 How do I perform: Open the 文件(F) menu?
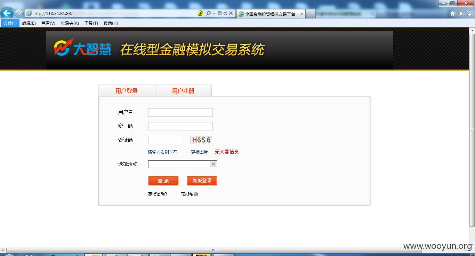click(x=10, y=23)
